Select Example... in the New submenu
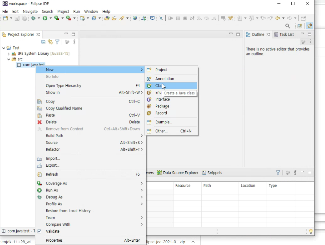The image size is (325, 245). click(x=171, y=122)
